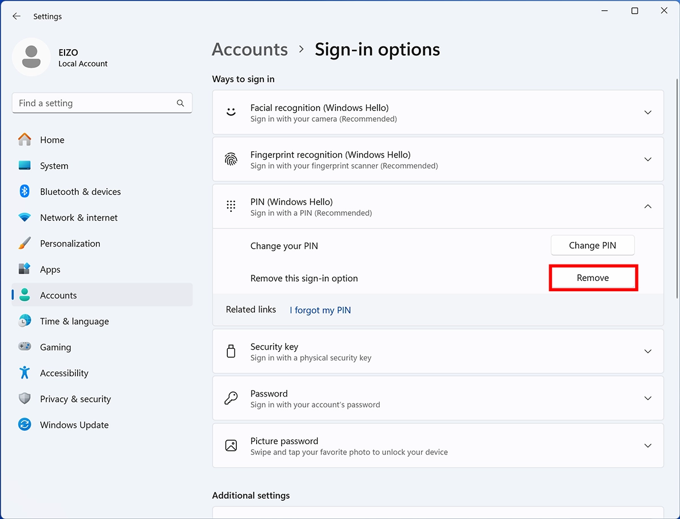Click the Bluetooth icon in sidebar
This screenshot has width=680, height=519.
click(24, 192)
